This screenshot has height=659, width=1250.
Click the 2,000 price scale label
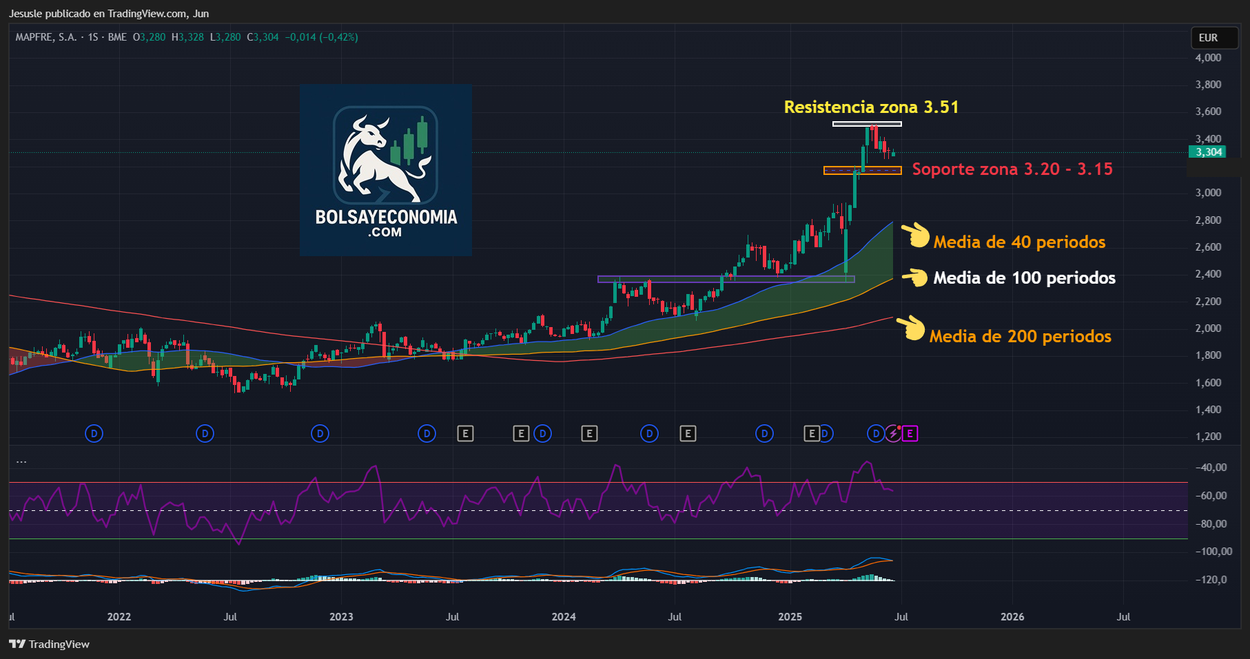[1208, 328]
